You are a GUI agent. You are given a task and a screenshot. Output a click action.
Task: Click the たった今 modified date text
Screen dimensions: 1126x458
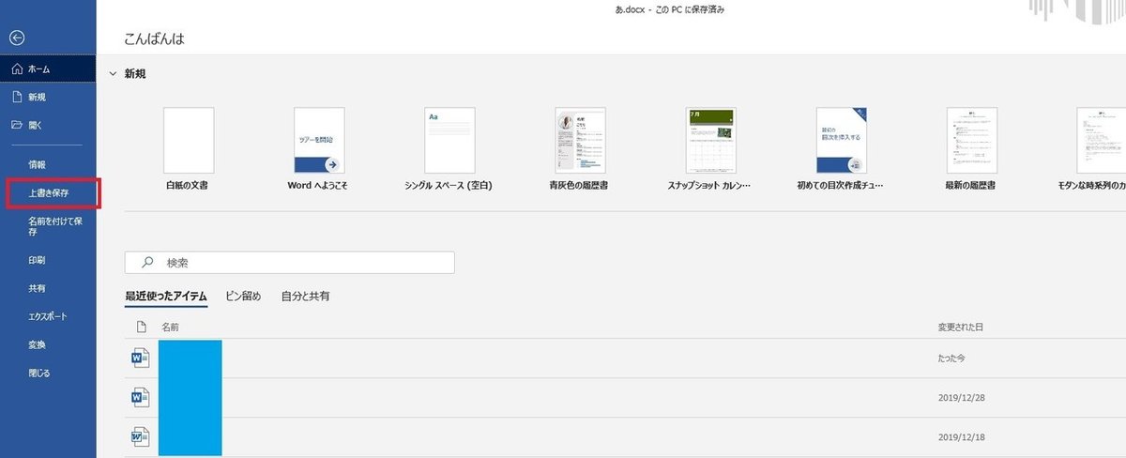953,359
